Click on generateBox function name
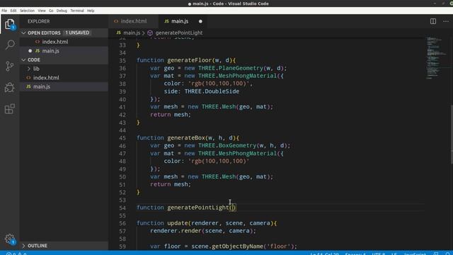This screenshot has width=453, height=255. (186, 137)
